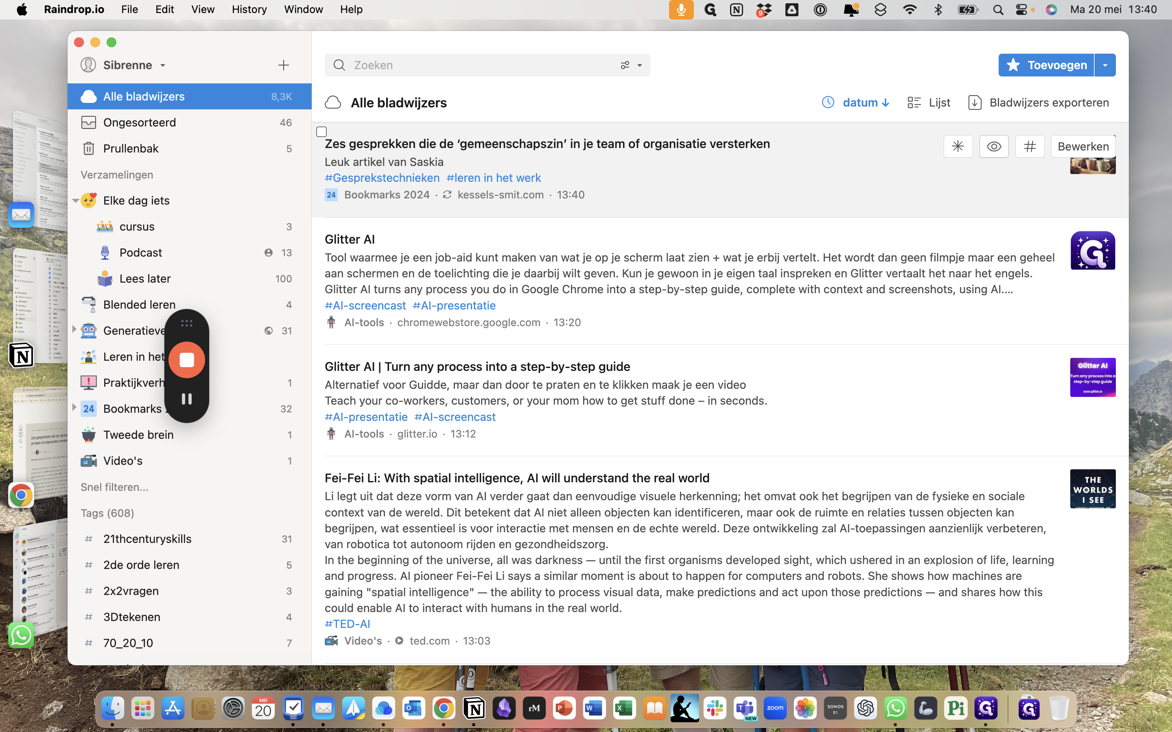Open the Tweede brein collection
Viewport: 1172px width, 732px height.
point(189,435)
